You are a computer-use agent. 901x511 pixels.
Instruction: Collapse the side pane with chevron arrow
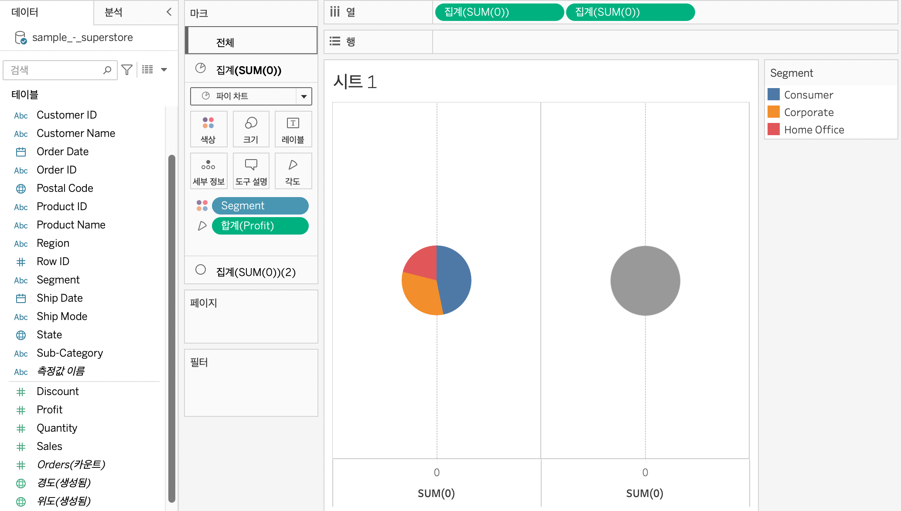(169, 12)
